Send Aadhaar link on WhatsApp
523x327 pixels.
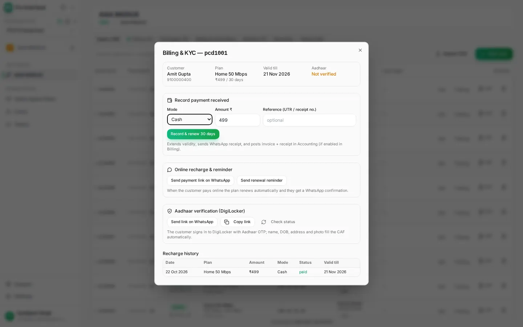click(192, 222)
